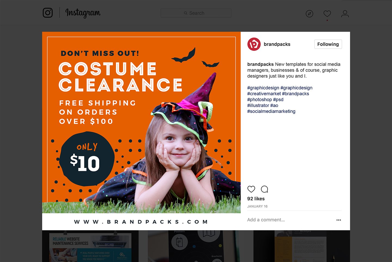Open the #illustrator hashtag link
Image resolution: width=392 pixels, height=262 pixels.
coord(258,105)
